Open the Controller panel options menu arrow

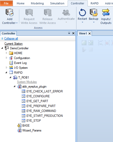click(x=69, y=33)
